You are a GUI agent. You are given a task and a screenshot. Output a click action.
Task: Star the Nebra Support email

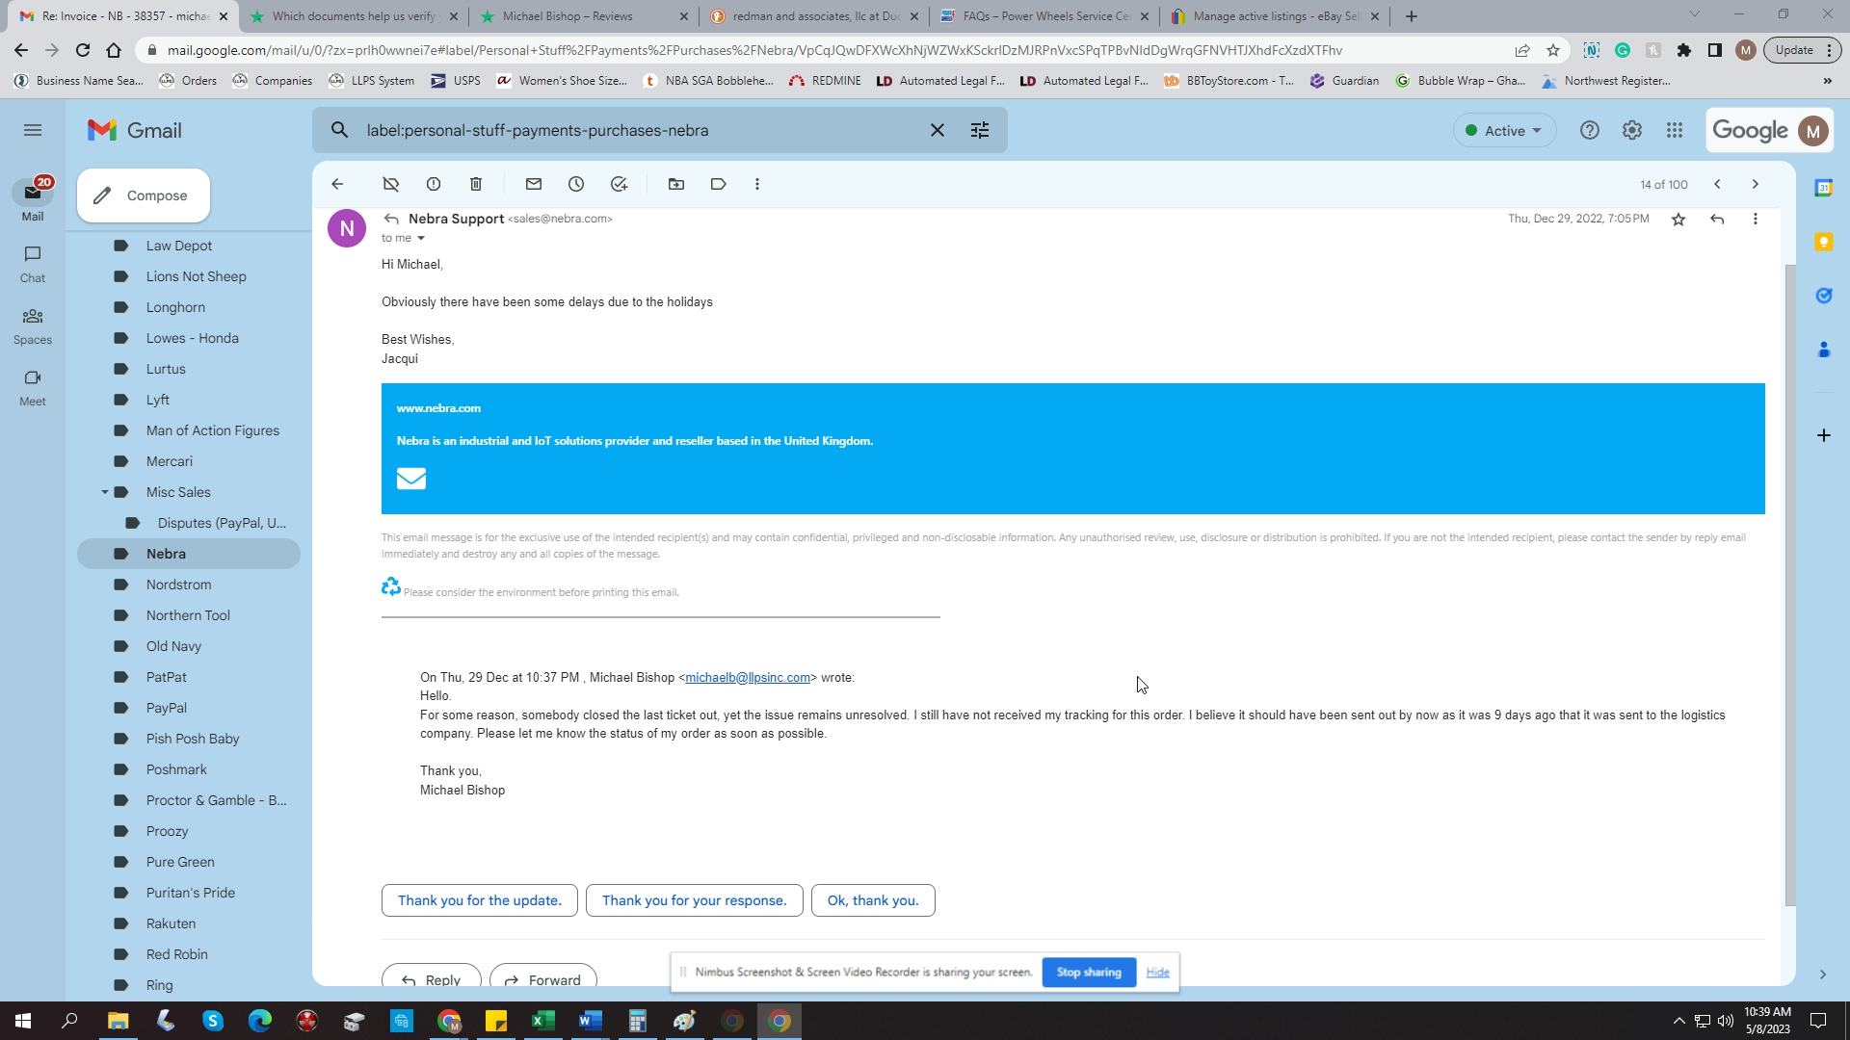[x=1678, y=220]
